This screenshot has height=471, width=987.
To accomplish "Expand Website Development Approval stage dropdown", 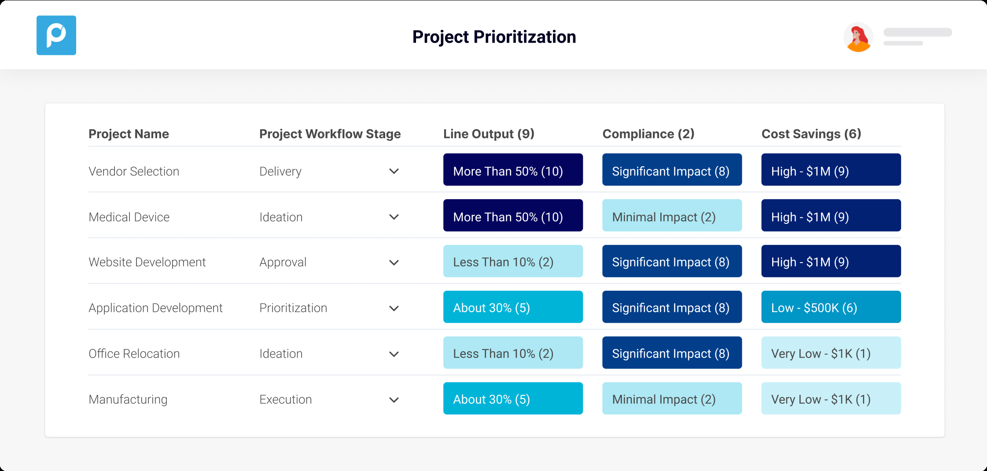I will click(394, 263).
